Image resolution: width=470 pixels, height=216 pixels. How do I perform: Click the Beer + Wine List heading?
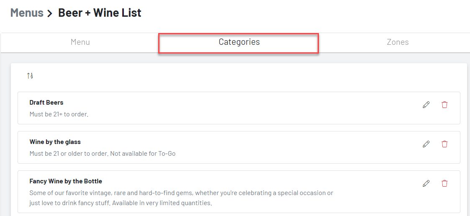pyautogui.click(x=100, y=13)
